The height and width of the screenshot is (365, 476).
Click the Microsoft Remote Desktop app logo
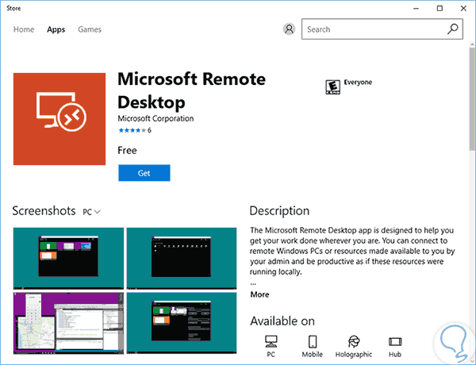tap(59, 119)
